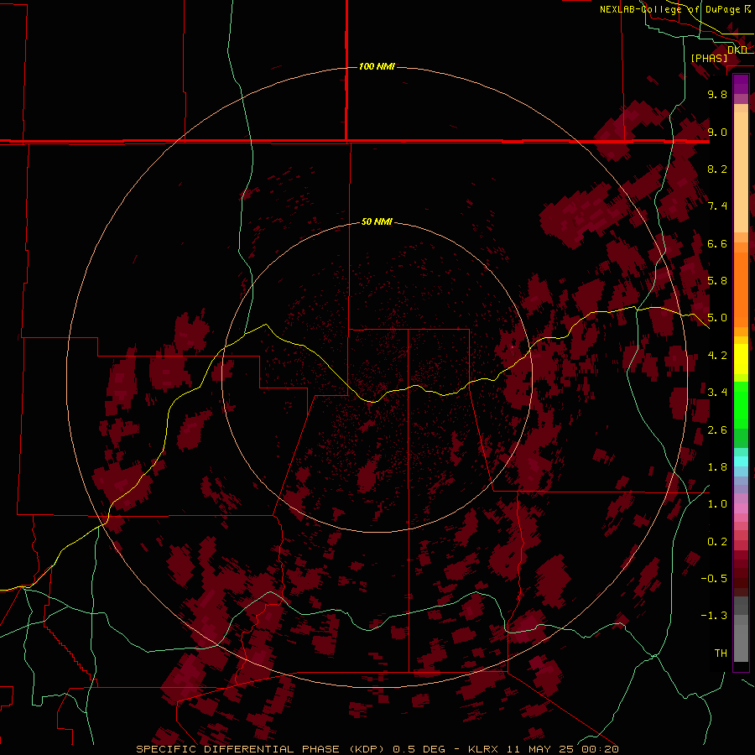Click the 9.8 value on the color scale
This screenshot has width=755, height=755.
pos(717,94)
